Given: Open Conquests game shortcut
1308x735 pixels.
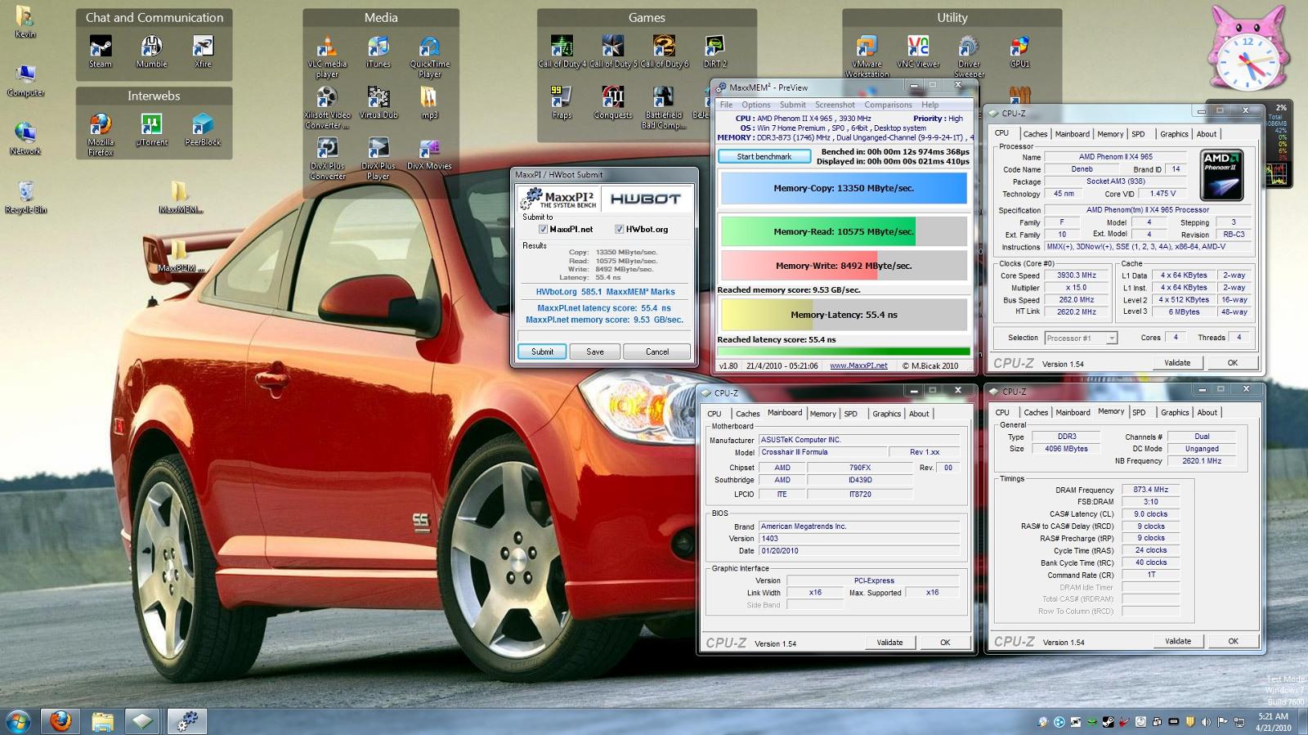Looking at the screenshot, I should click(x=613, y=103).
